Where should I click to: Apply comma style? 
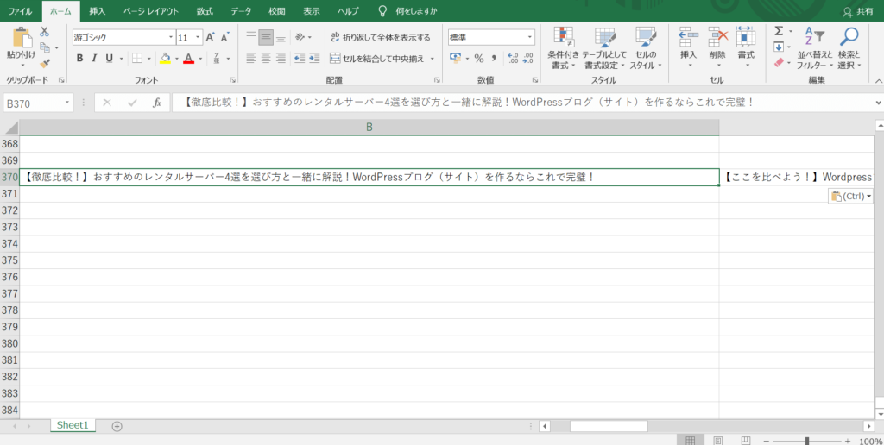pos(493,58)
